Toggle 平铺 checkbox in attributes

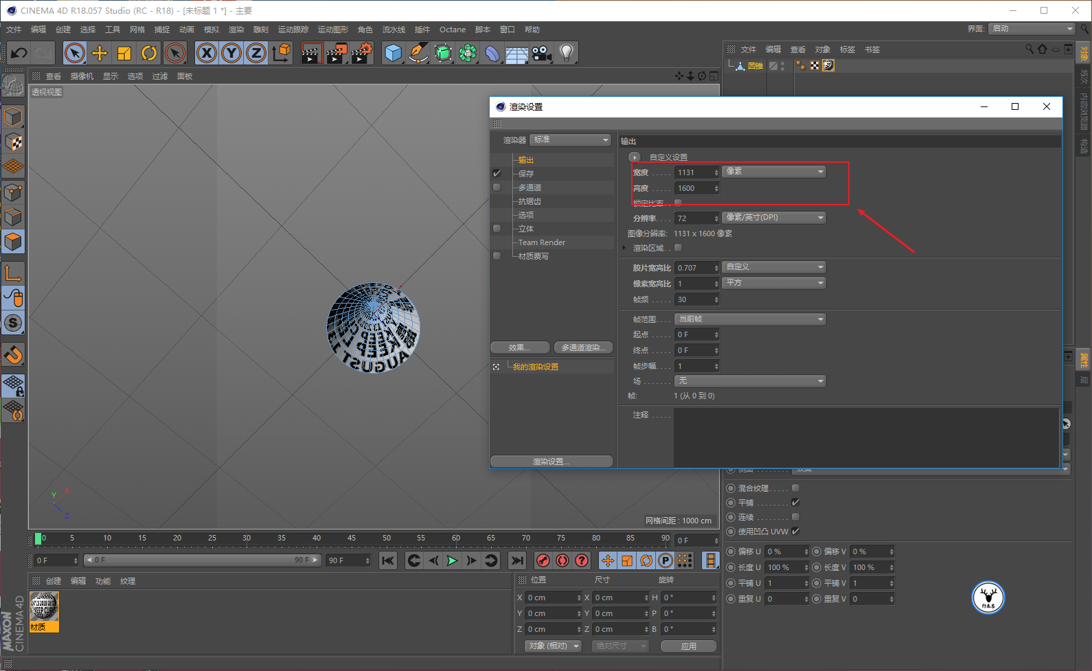[795, 502]
